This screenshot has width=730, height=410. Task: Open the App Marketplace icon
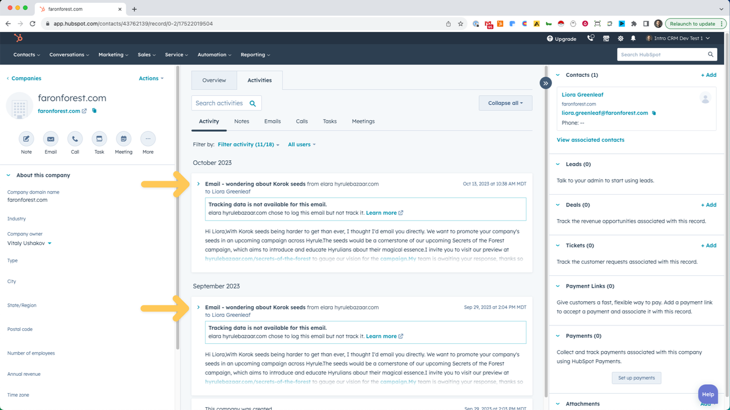606,38
